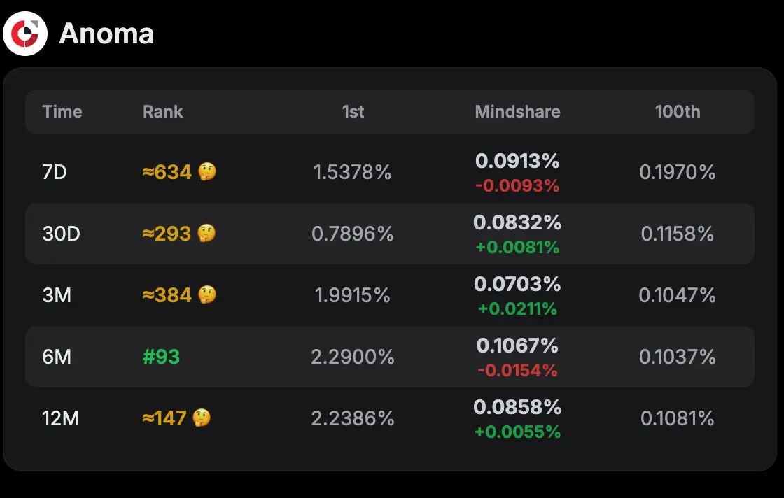Click the ≈384 rank value
Image resolution: width=784 pixels, height=498 pixels.
[x=167, y=295]
